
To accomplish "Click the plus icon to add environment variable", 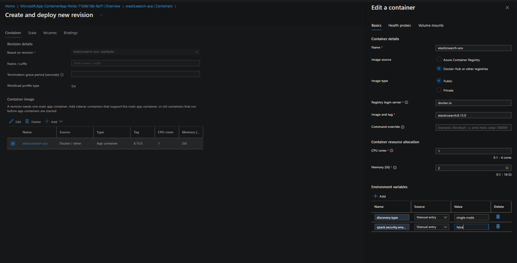I will 375,196.
